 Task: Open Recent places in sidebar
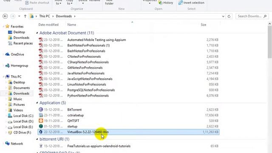23,43
